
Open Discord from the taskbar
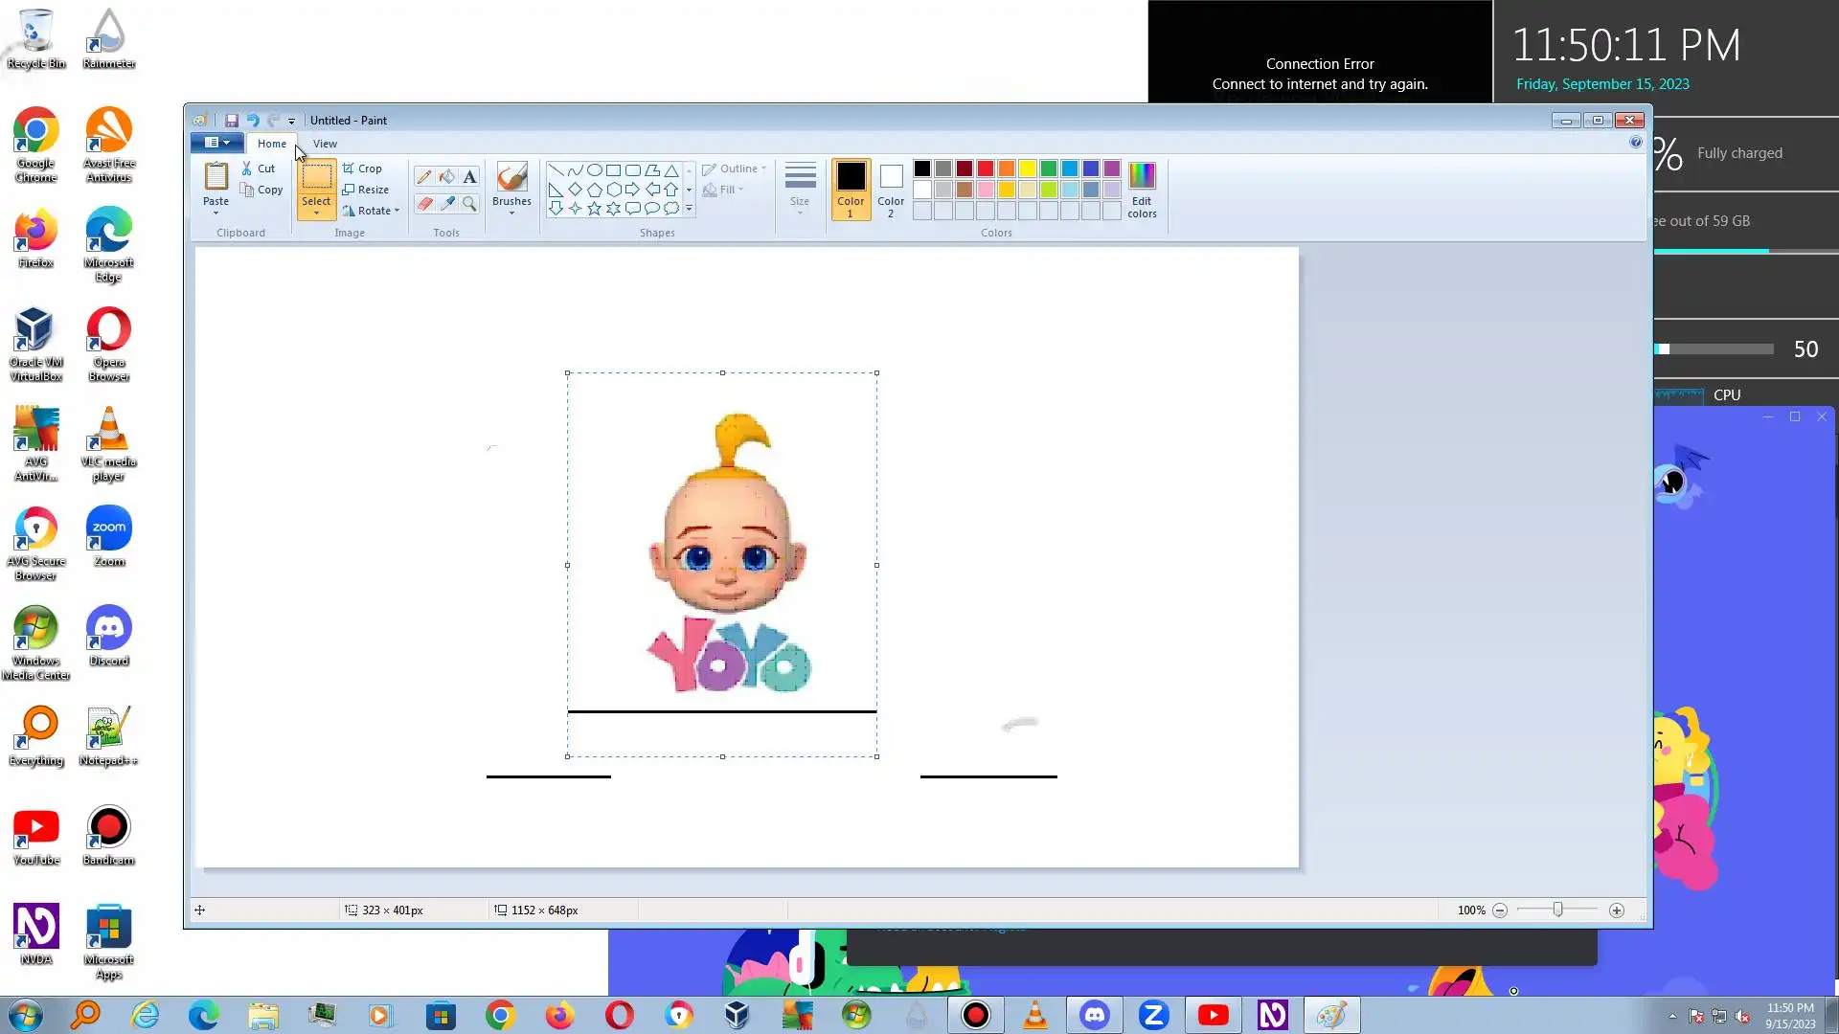pyautogui.click(x=1095, y=1015)
